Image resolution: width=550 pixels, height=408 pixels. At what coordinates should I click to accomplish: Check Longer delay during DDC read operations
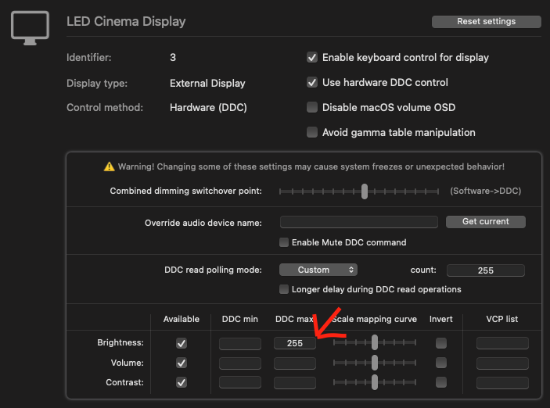click(284, 289)
